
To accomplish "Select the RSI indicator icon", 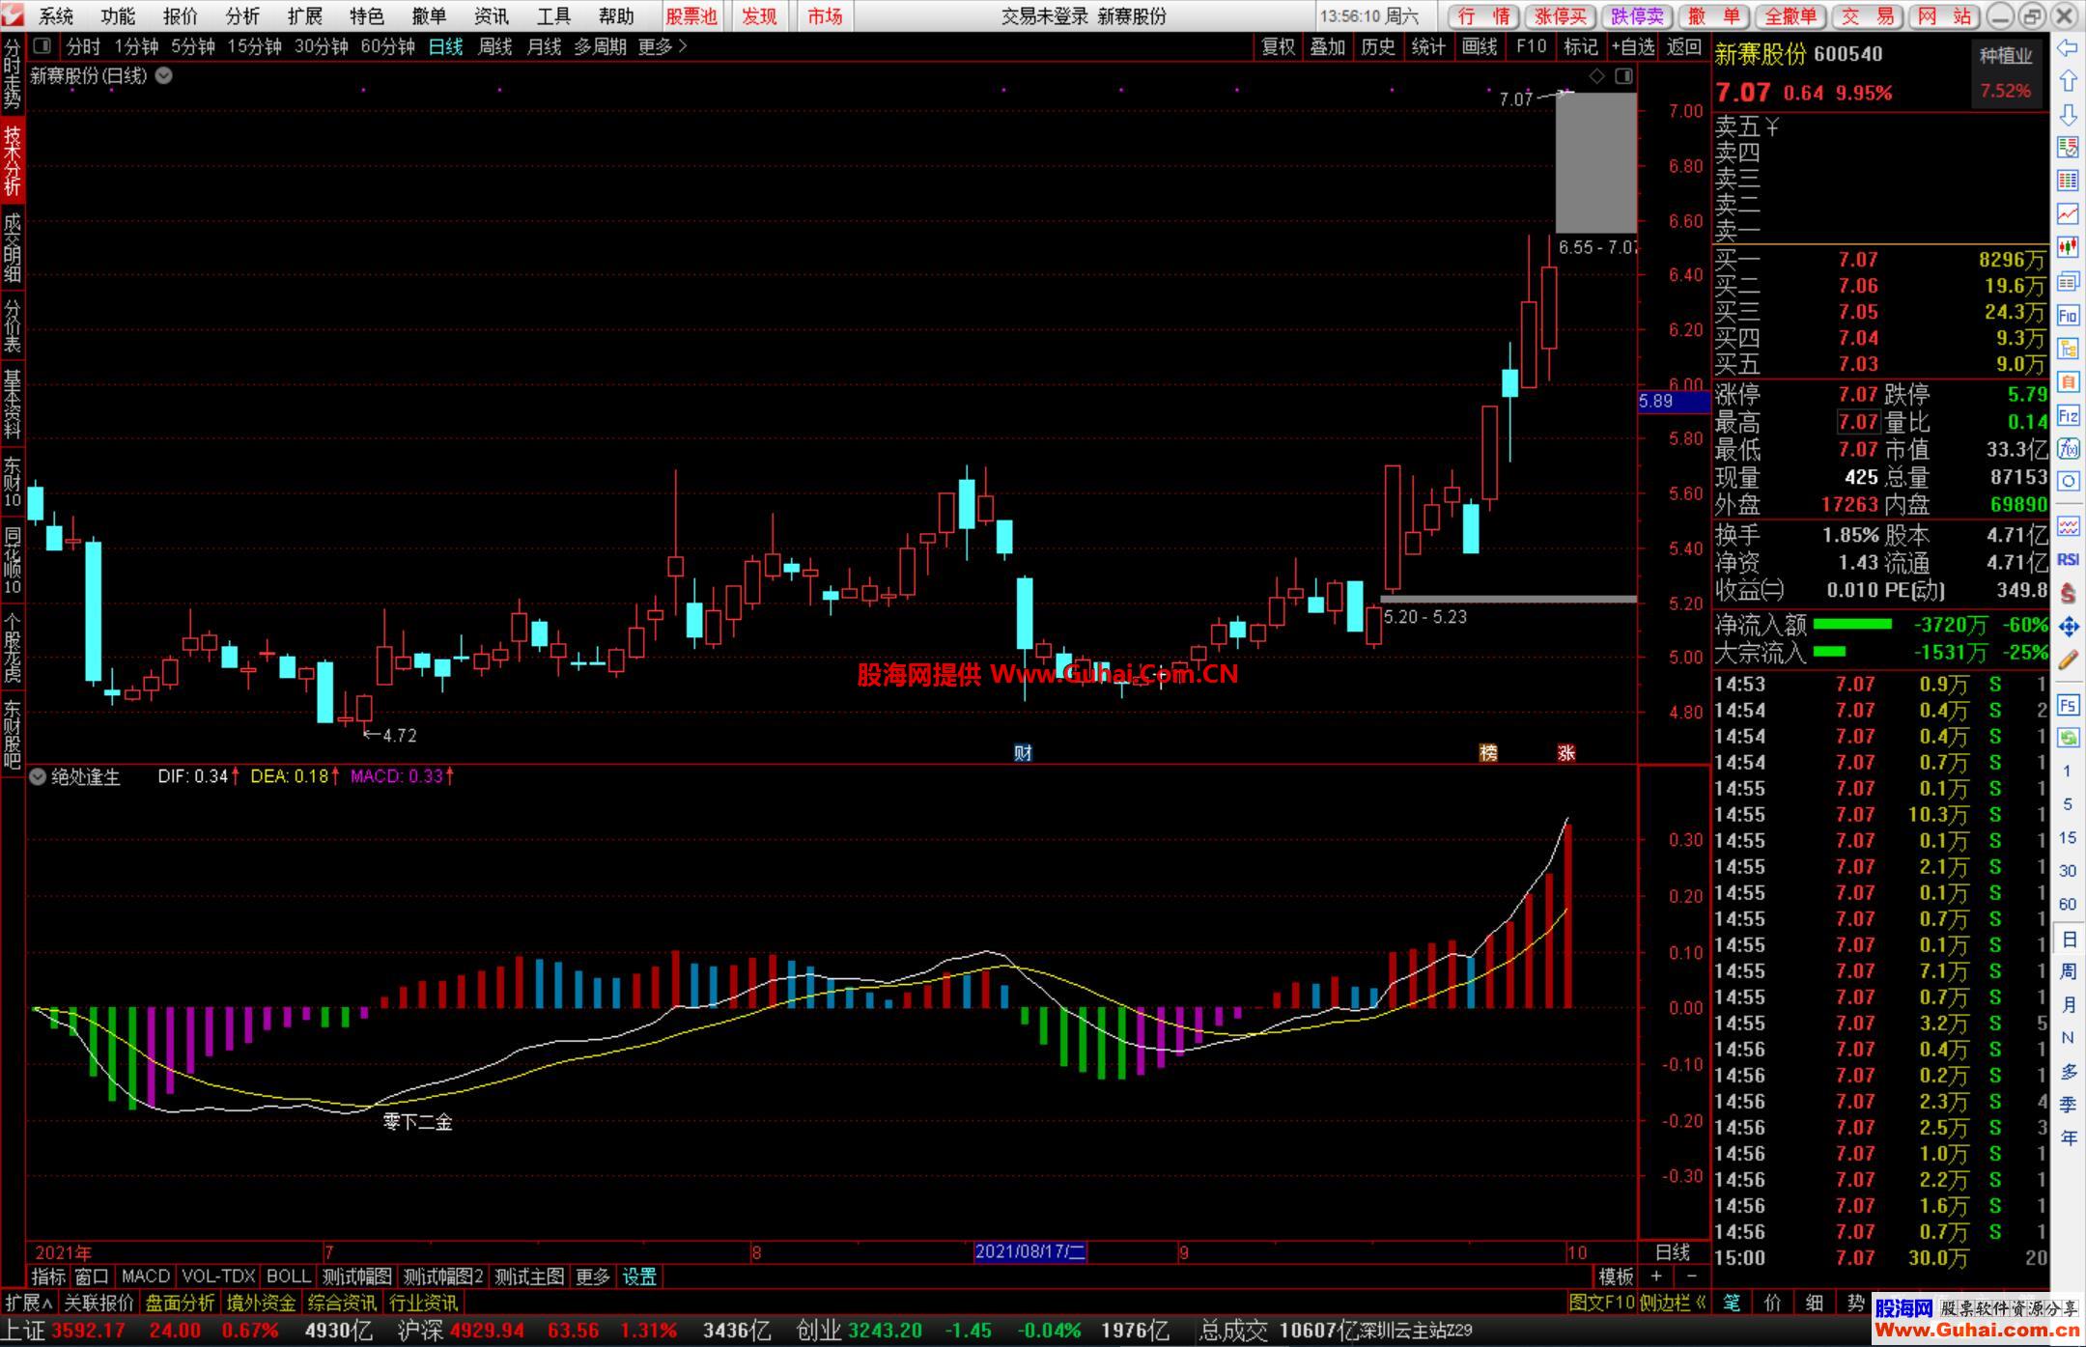I will click(x=2068, y=559).
